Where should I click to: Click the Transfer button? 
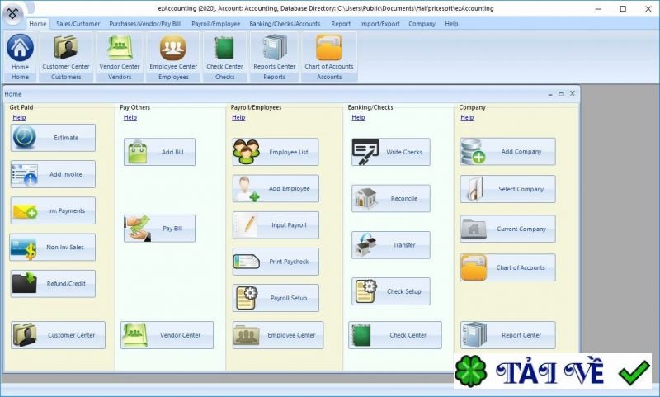[x=391, y=245]
